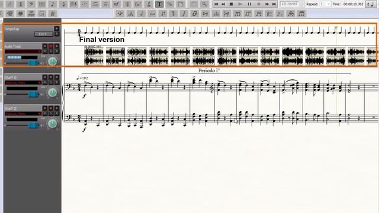Image resolution: width=379 pixels, height=213 pixels.
Task: Click the metronome note value button
Action: (x=372, y=4)
